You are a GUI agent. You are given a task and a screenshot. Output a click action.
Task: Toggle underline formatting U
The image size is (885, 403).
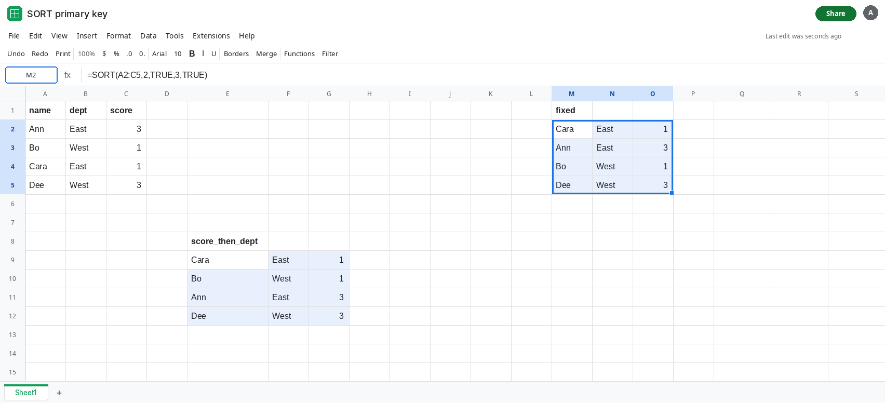(213, 53)
